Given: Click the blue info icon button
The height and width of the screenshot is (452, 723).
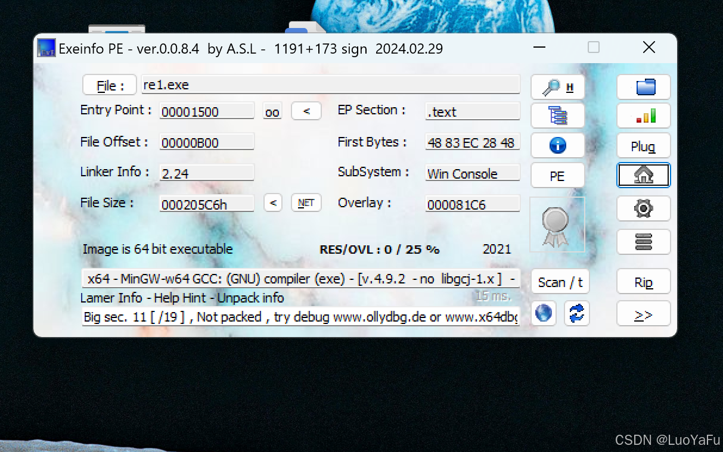Looking at the screenshot, I should [557, 145].
